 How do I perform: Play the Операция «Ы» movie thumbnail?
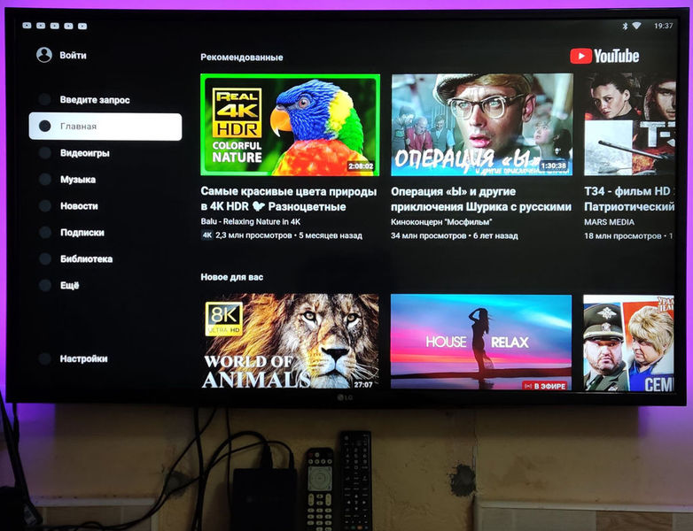point(482,125)
